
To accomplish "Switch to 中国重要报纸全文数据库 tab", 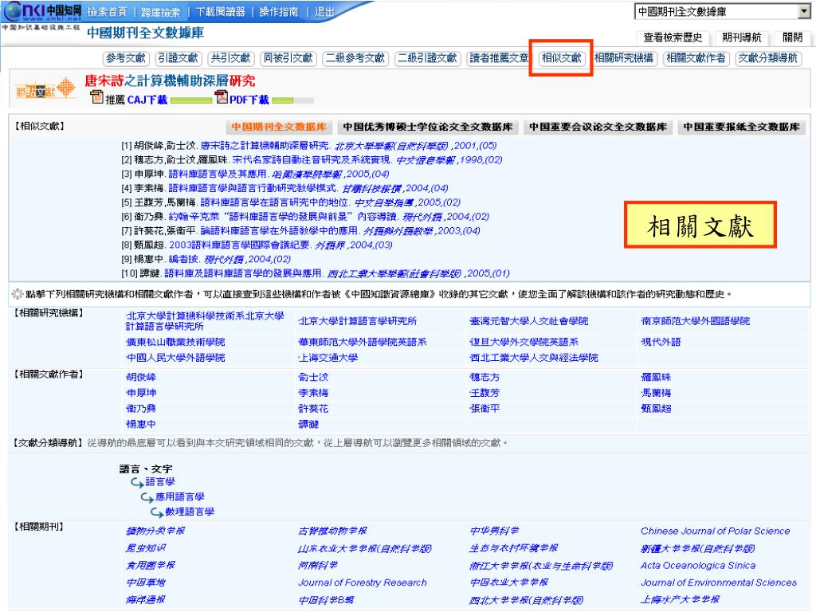I will [742, 127].
